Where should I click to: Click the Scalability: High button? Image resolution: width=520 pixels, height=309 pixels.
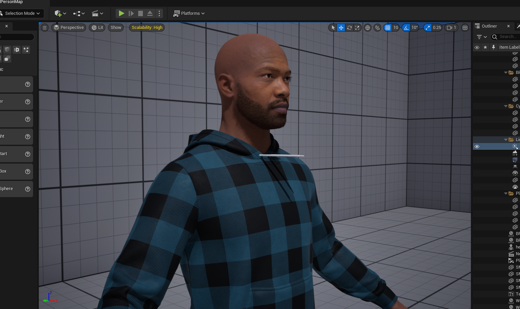click(147, 27)
